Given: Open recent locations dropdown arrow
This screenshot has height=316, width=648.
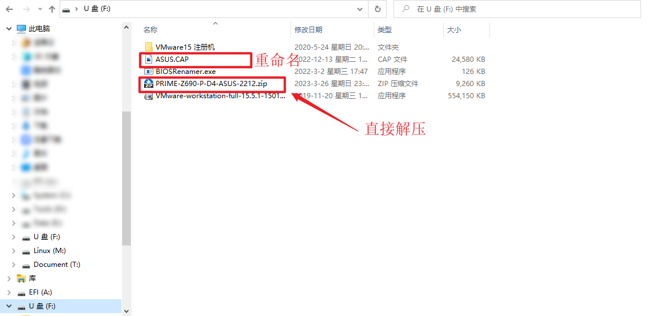Looking at the screenshot, I should pos(40,9).
